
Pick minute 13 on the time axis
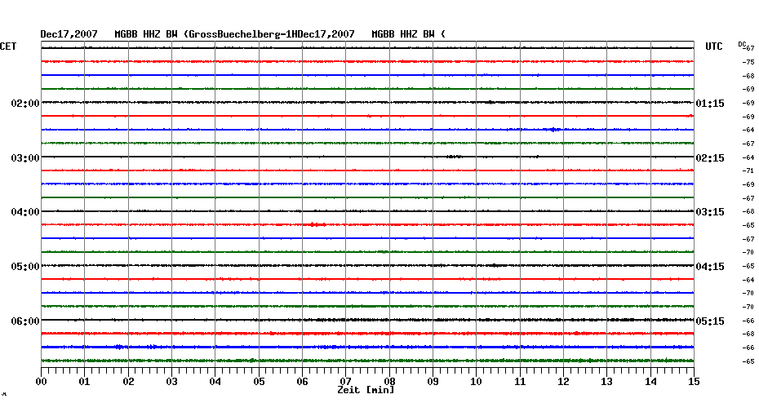click(607, 382)
